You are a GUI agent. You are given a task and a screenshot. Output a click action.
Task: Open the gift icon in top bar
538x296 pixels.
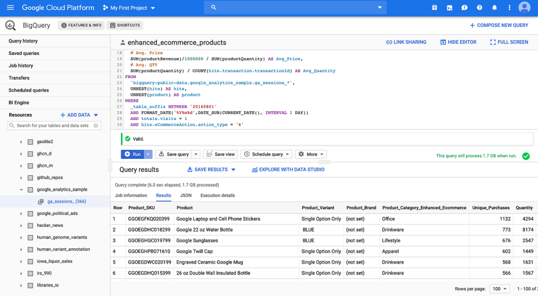(434, 7)
